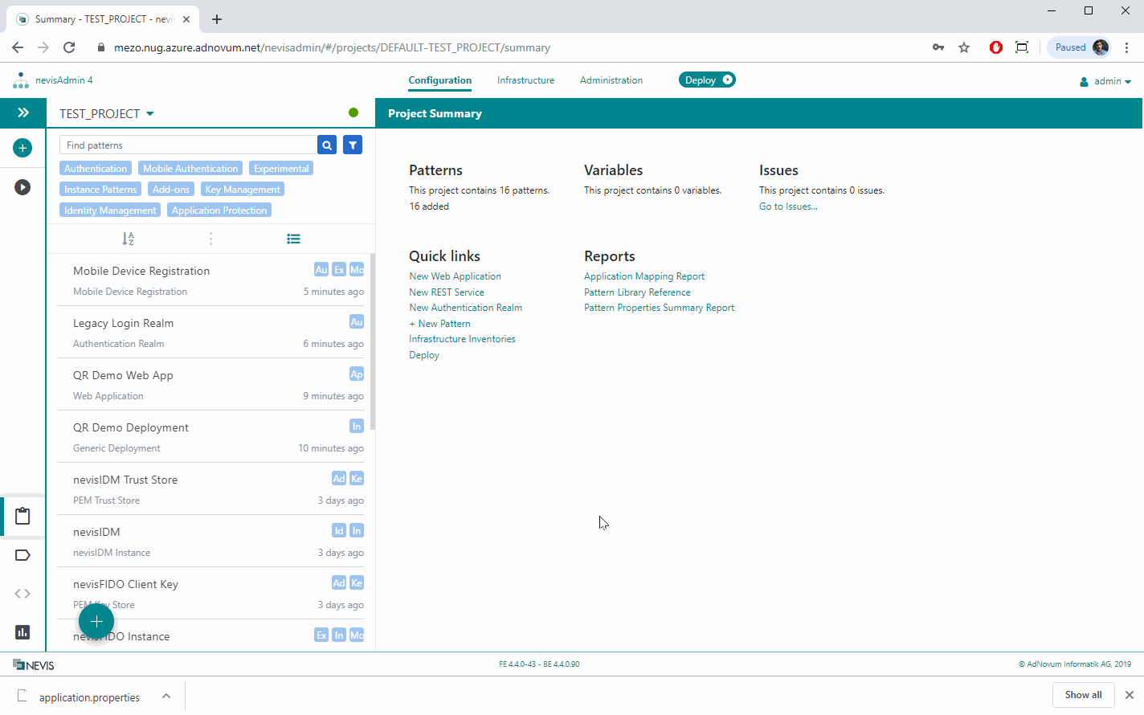Click the round plus icon in left rail

22,148
